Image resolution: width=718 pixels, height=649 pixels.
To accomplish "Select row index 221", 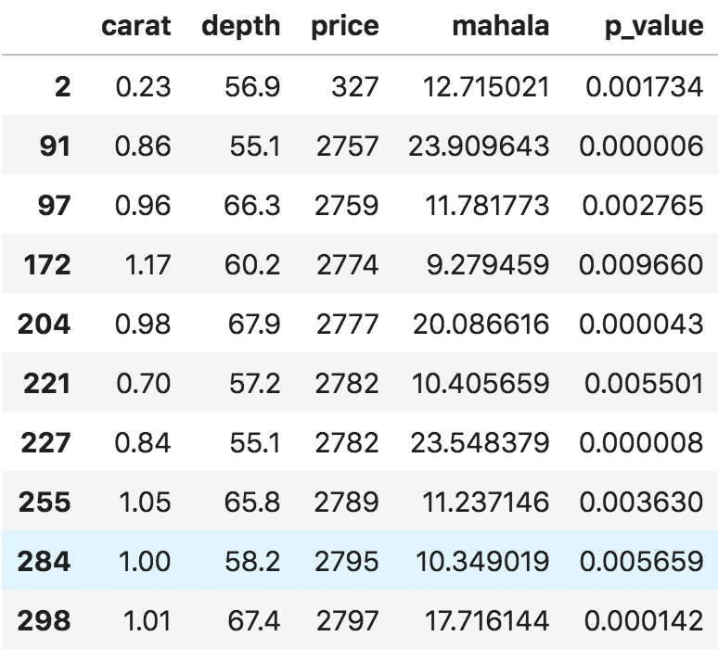I will tap(46, 384).
